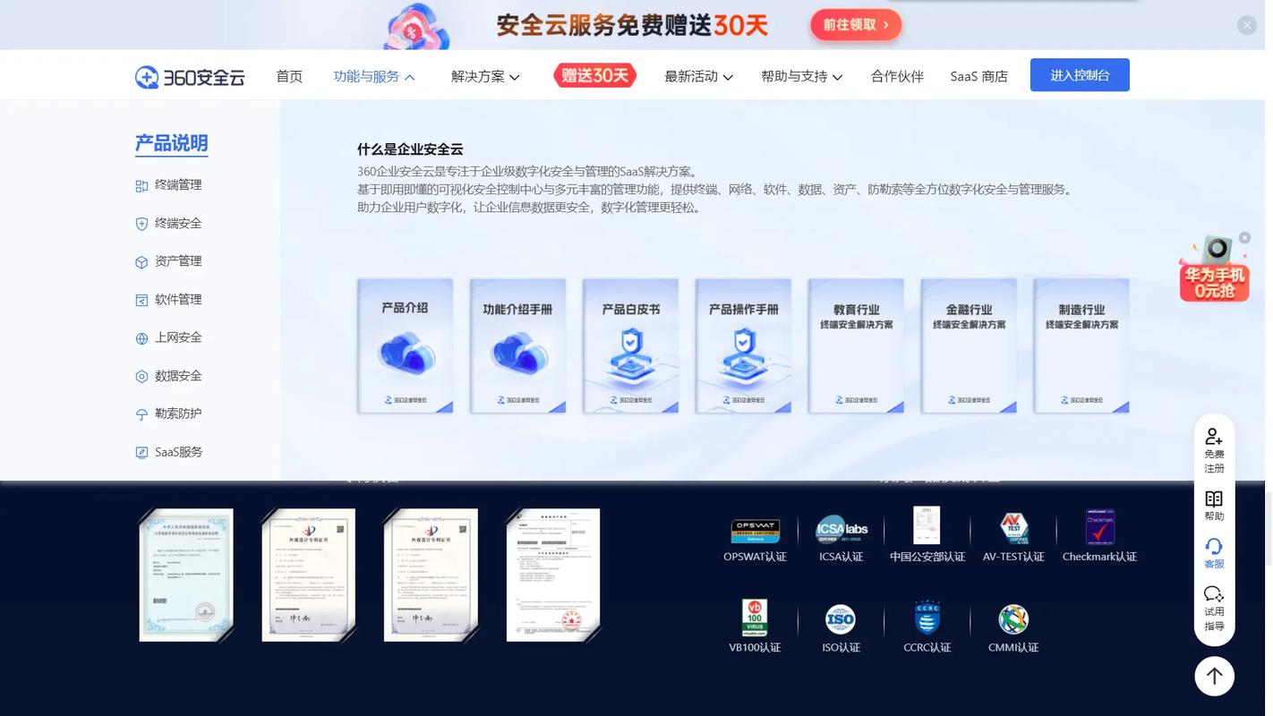Click the CCRC认证 logo

(927, 618)
